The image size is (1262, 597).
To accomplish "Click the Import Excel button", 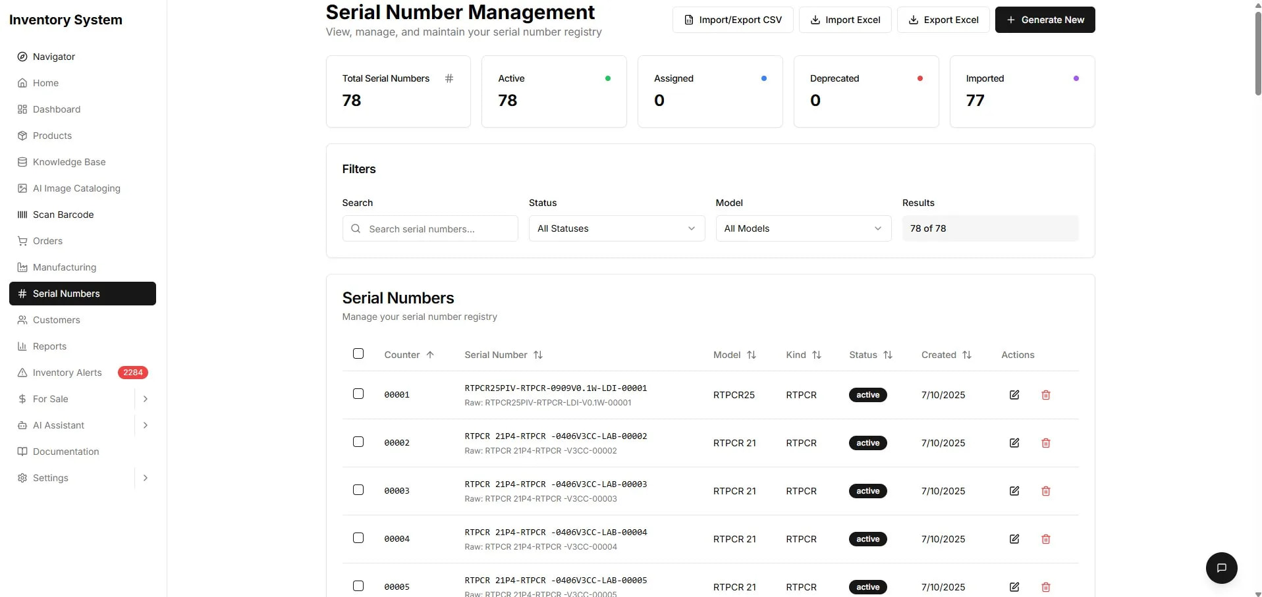I will tap(845, 20).
